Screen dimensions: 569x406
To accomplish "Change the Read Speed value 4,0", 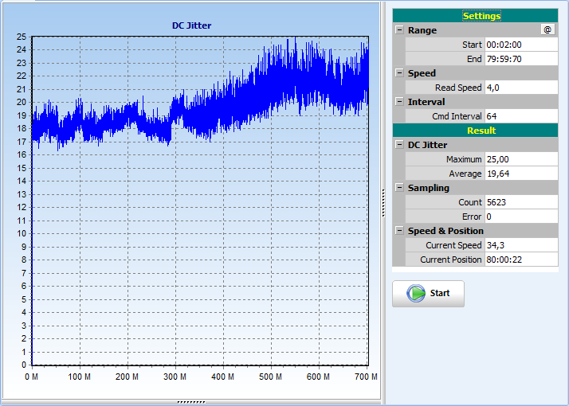I will point(521,88).
